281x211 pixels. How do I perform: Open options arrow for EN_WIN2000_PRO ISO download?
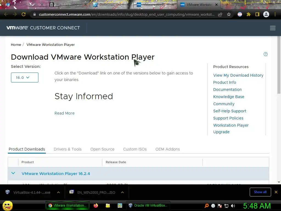coord(122,192)
